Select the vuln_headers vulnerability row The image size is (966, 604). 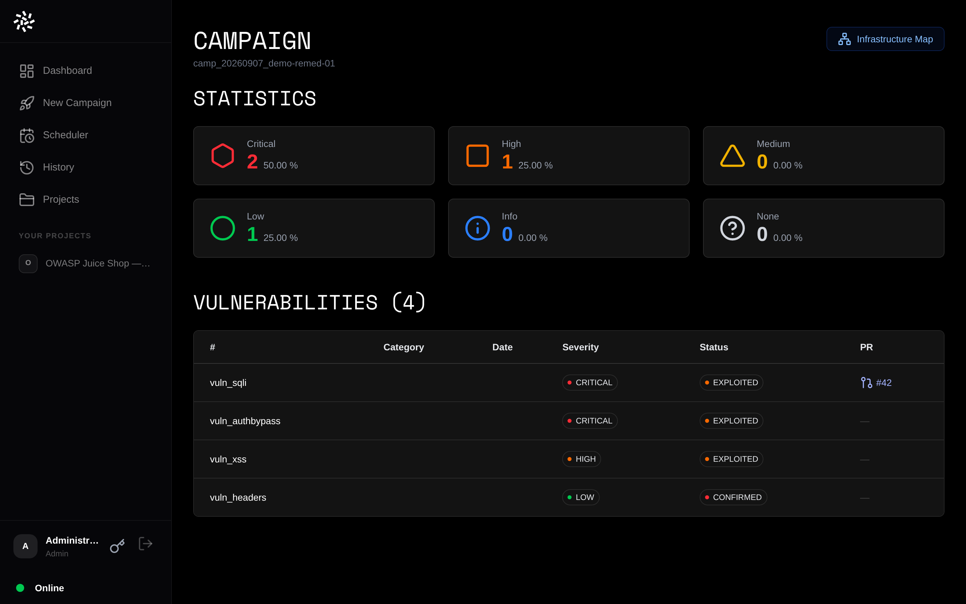click(x=569, y=498)
